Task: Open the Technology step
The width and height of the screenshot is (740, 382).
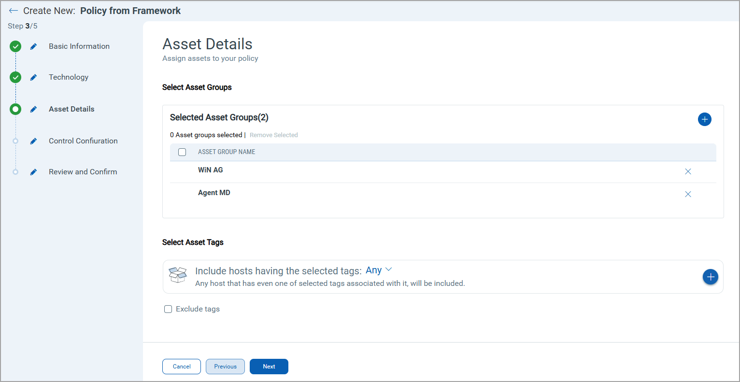Action: click(x=69, y=77)
